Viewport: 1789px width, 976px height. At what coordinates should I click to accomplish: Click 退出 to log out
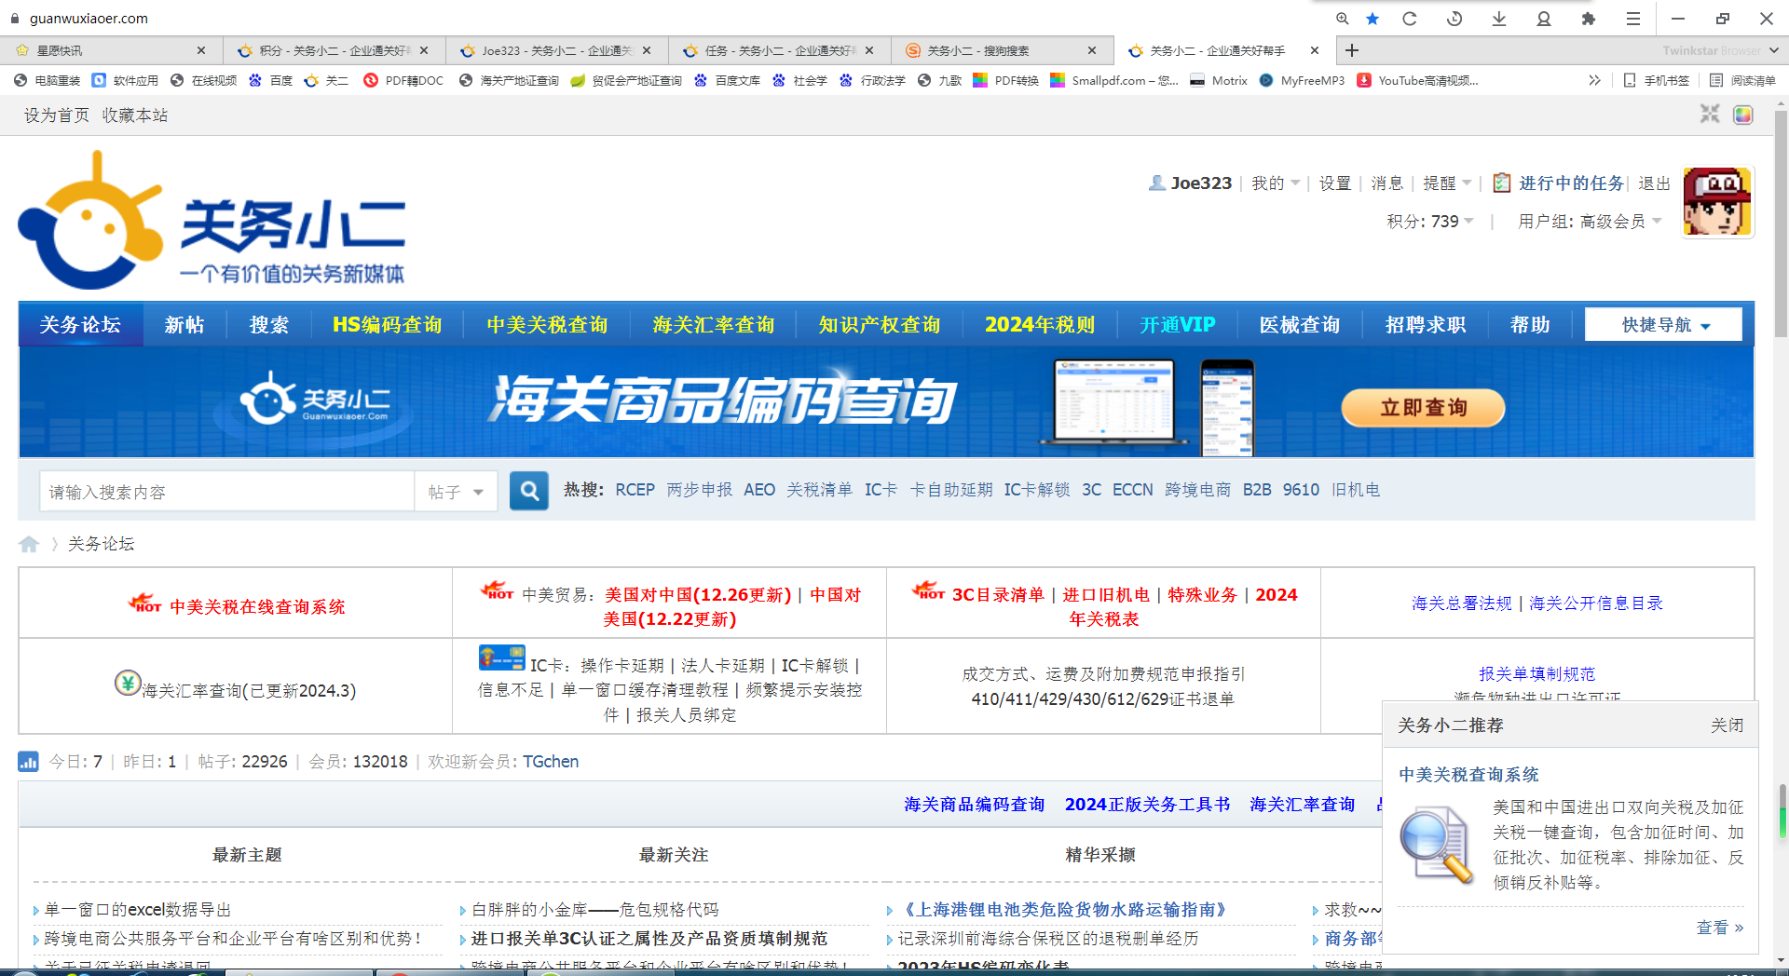[x=1654, y=183]
